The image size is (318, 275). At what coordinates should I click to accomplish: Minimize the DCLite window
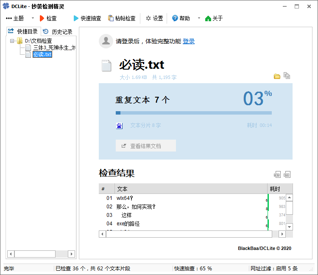[285, 6]
